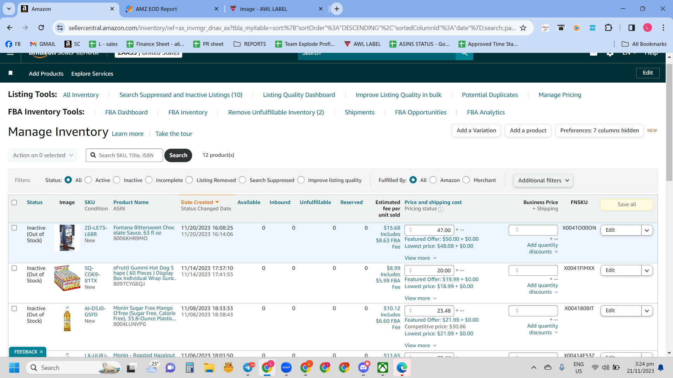This screenshot has width=673, height=378.
Task: Go back with the browser back arrow
Action: click(10, 28)
